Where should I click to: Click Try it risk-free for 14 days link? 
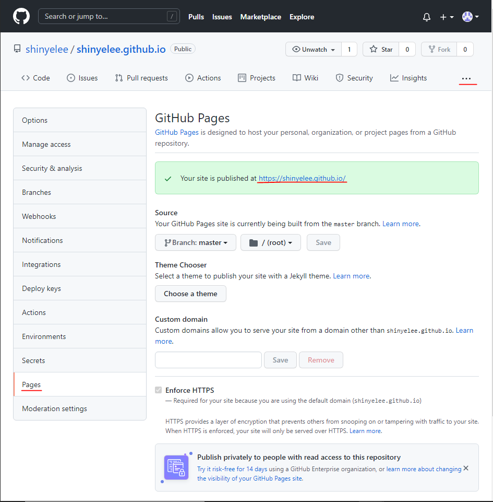click(232, 469)
